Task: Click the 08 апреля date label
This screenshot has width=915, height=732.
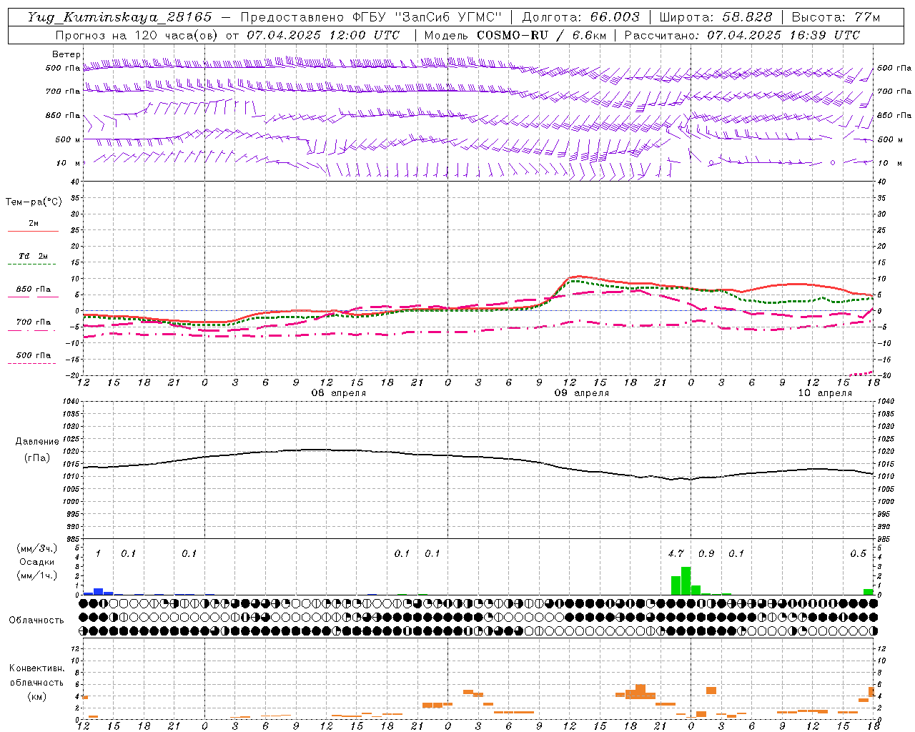Action: [x=339, y=393]
